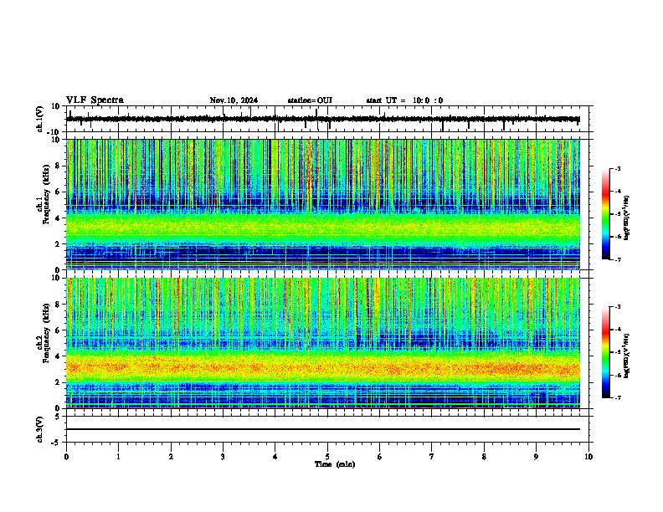Click the "ch.3(V)" vertical axis label
Image resolution: width=663 pixels, height=512 pixels.
(x=39, y=430)
